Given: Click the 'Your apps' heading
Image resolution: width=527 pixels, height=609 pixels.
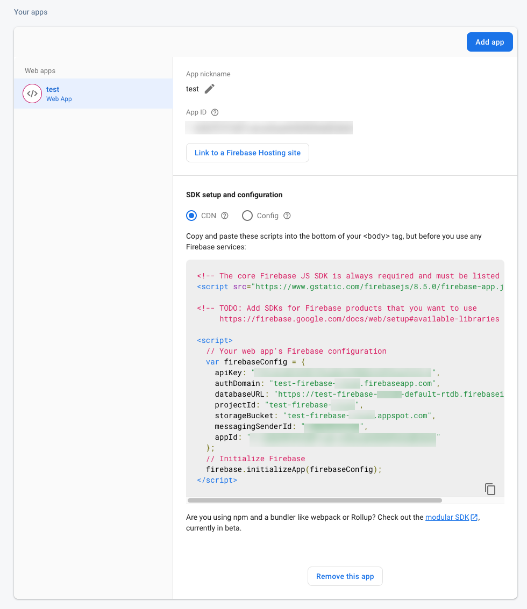Looking at the screenshot, I should tap(31, 12).
